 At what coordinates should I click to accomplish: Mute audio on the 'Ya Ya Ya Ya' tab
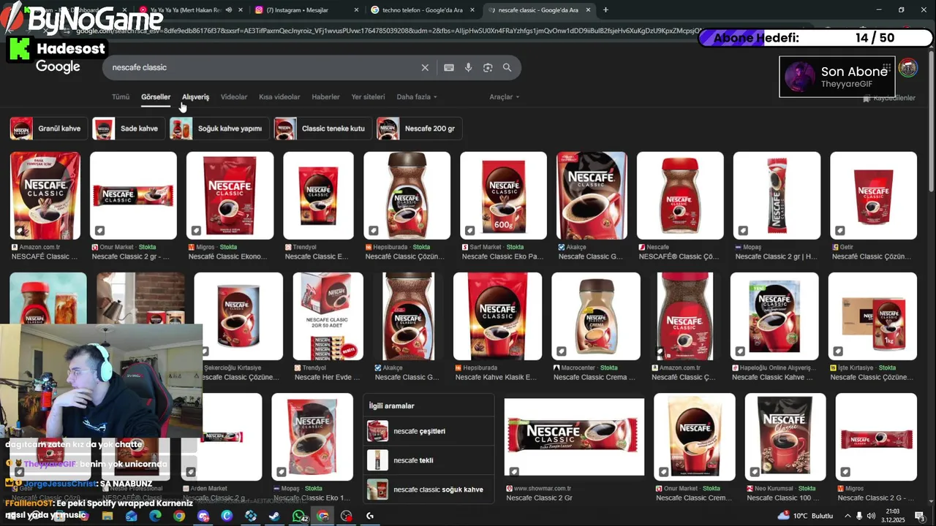tap(229, 10)
